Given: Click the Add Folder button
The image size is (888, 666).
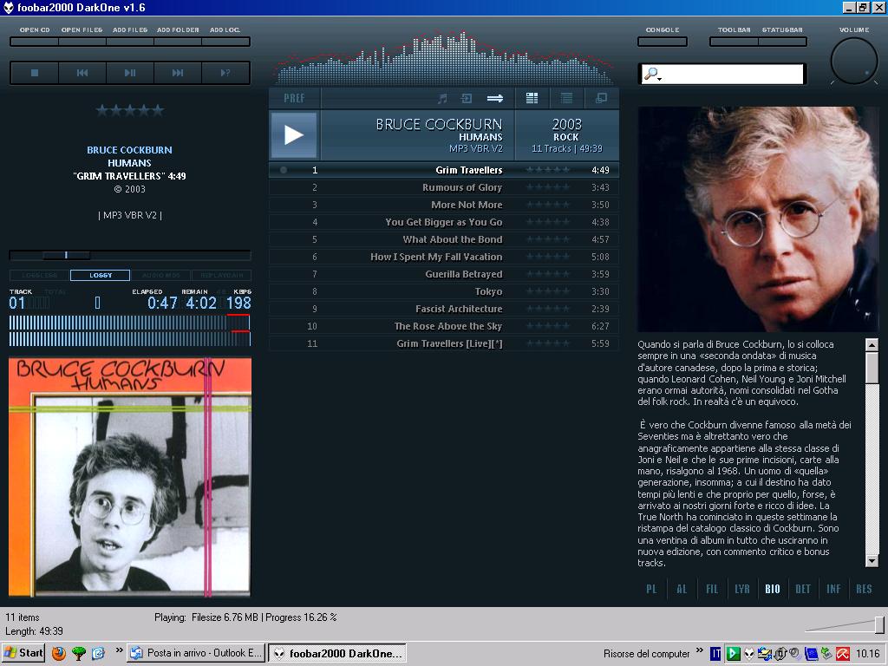Looking at the screenshot, I should point(178,42).
